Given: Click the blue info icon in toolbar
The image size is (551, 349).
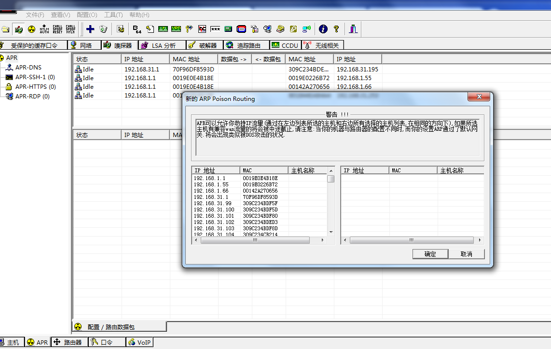Looking at the screenshot, I should tap(323, 29).
